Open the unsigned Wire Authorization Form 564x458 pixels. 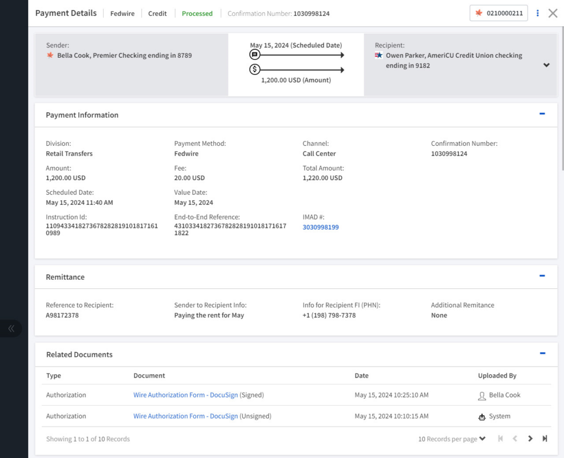185,417
